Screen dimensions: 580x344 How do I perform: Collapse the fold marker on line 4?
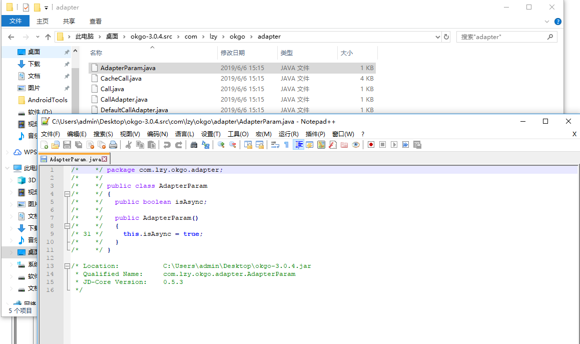67,194
